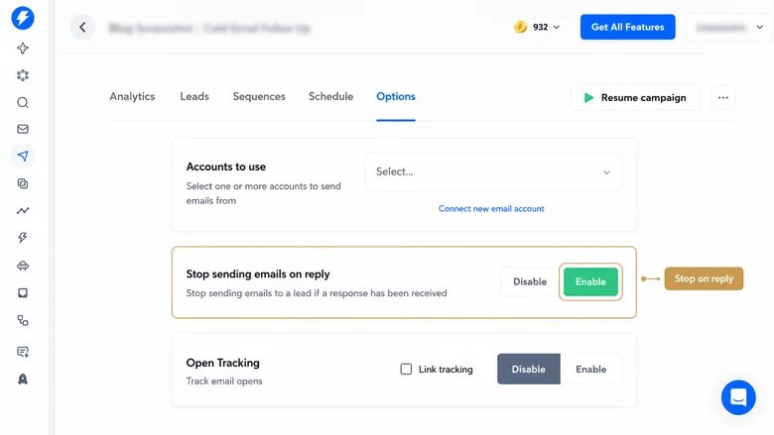Switch to the Leads tab

(194, 96)
